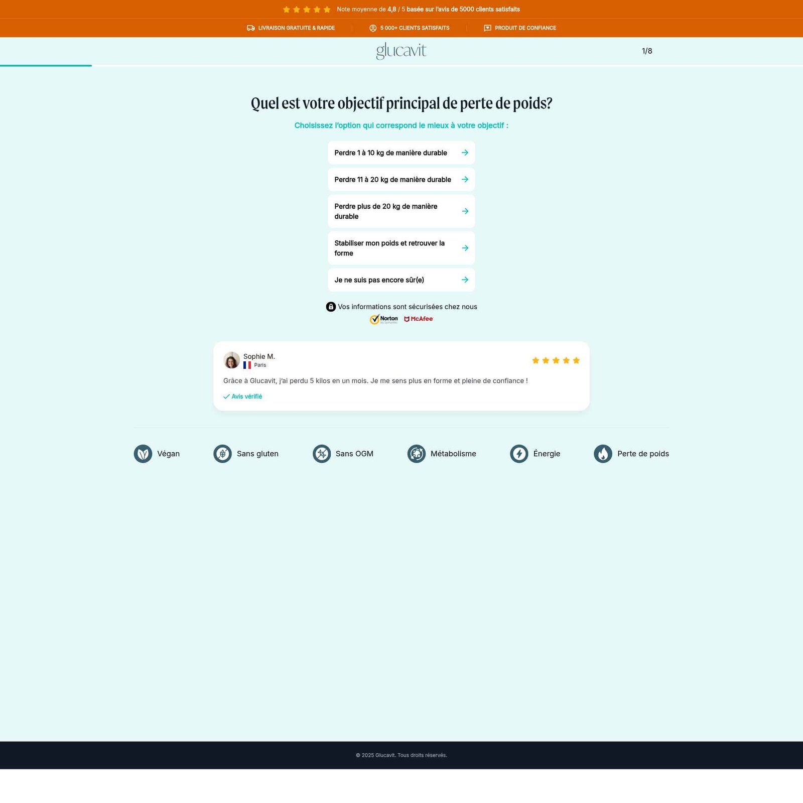Click Sophie M. reviewer profile photo

point(231,360)
